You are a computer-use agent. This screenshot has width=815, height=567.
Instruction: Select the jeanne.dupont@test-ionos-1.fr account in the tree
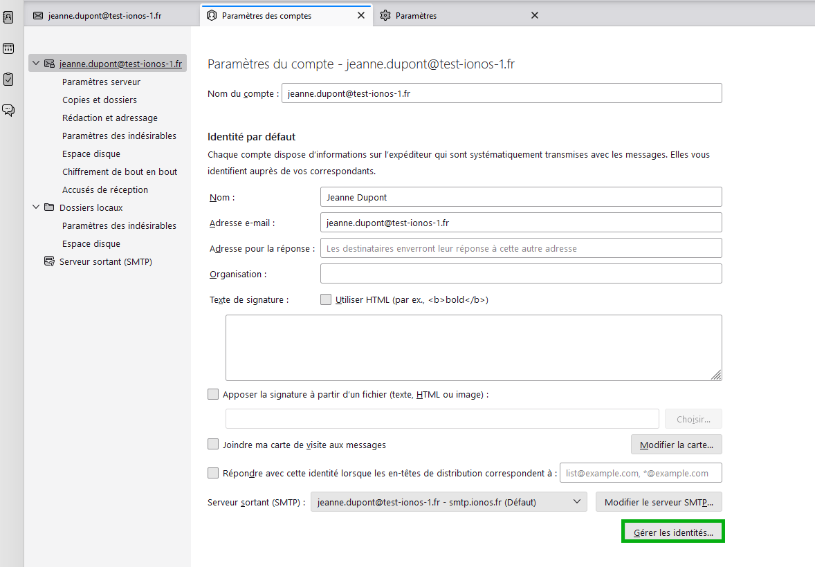(120, 64)
